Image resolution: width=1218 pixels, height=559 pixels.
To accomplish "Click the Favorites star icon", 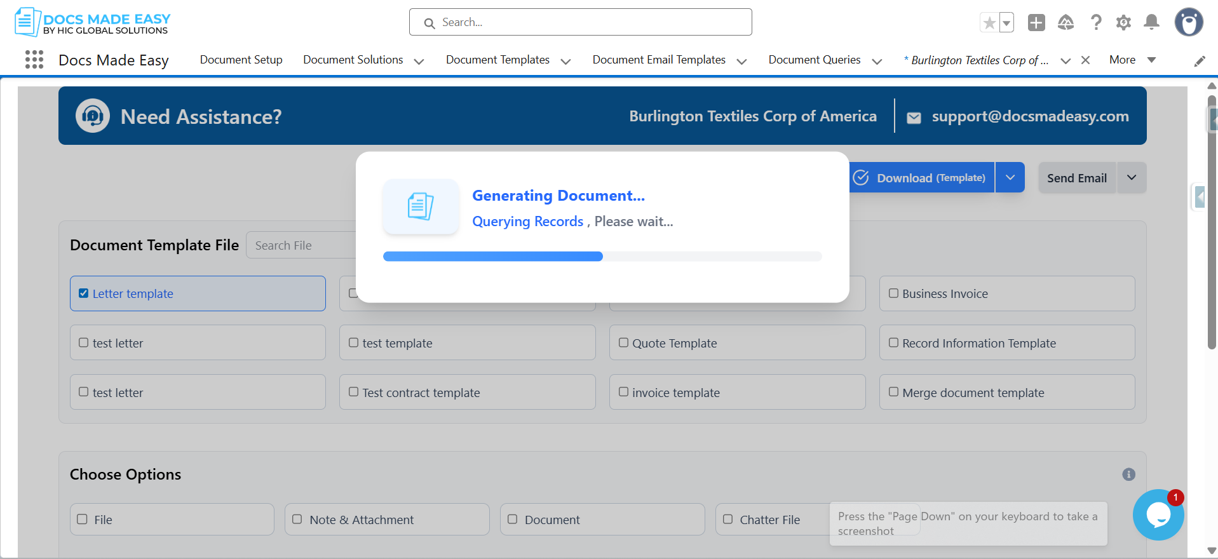I will (989, 23).
